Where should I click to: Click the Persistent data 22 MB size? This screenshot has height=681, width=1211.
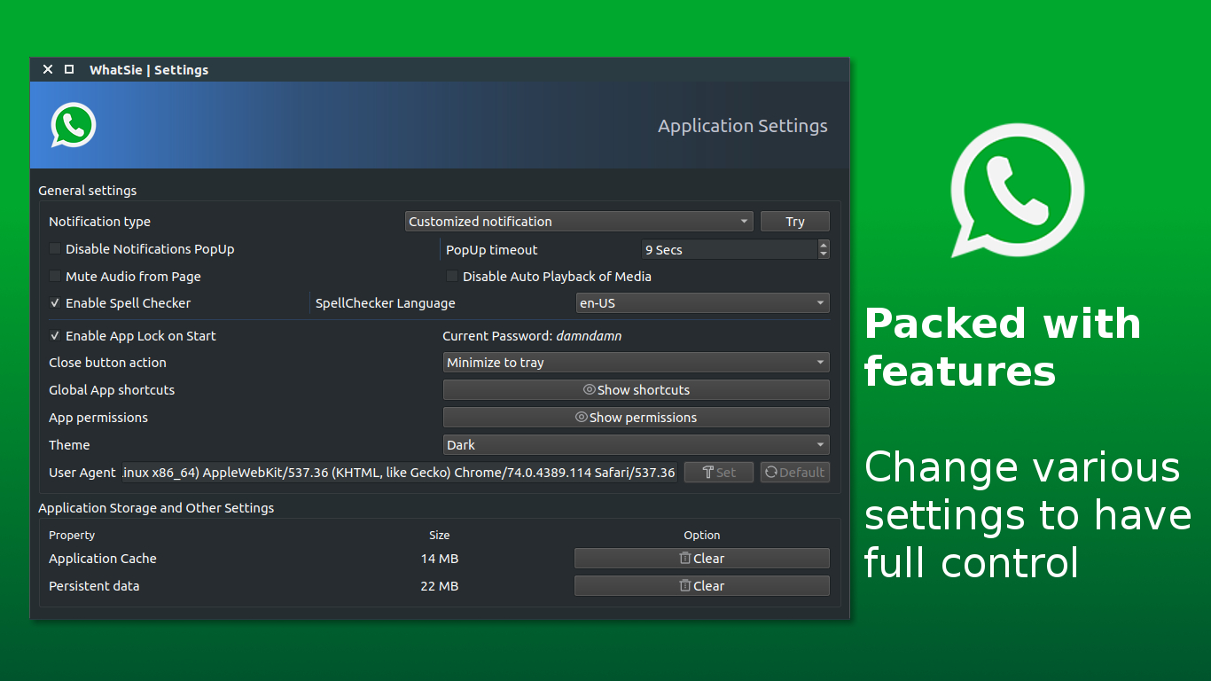tap(440, 586)
